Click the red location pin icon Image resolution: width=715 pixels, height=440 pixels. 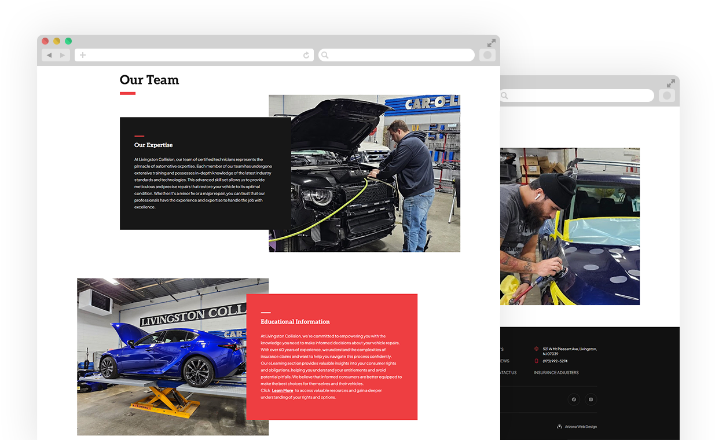537,349
